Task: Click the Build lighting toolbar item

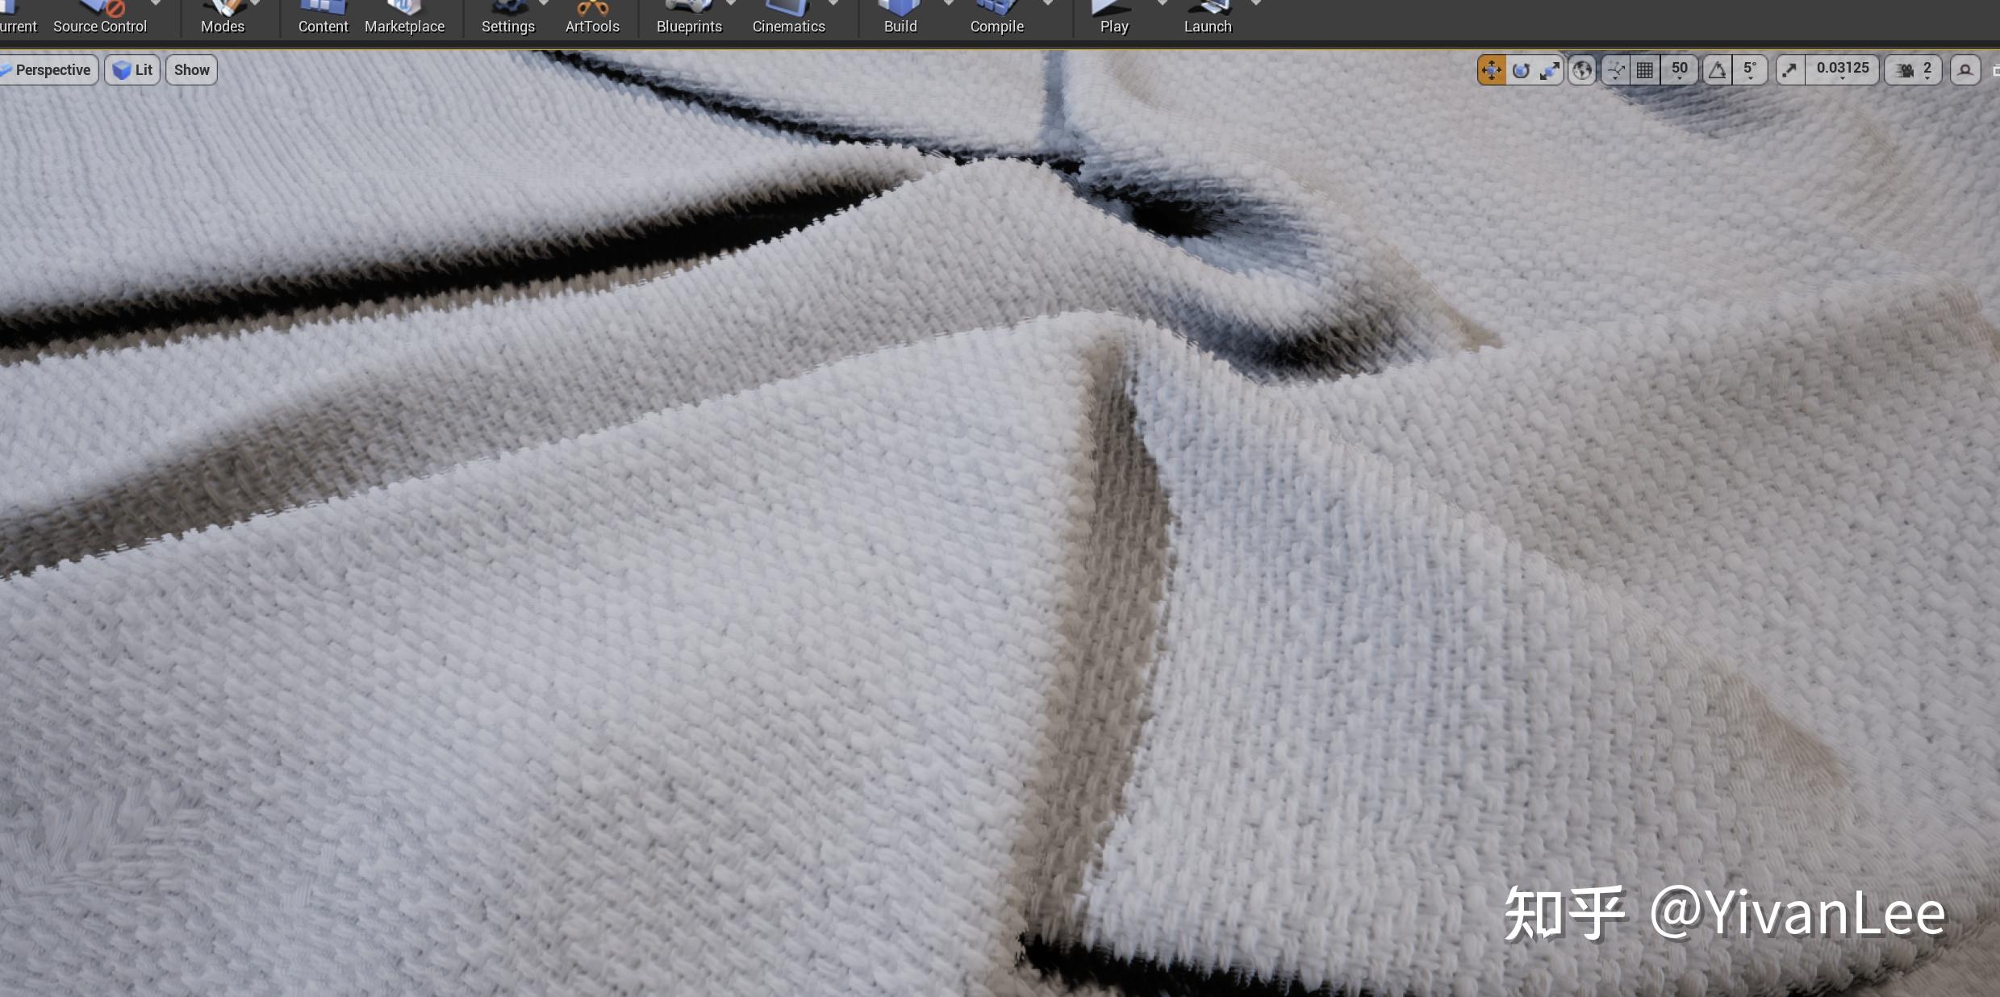Action: pos(900,18)
